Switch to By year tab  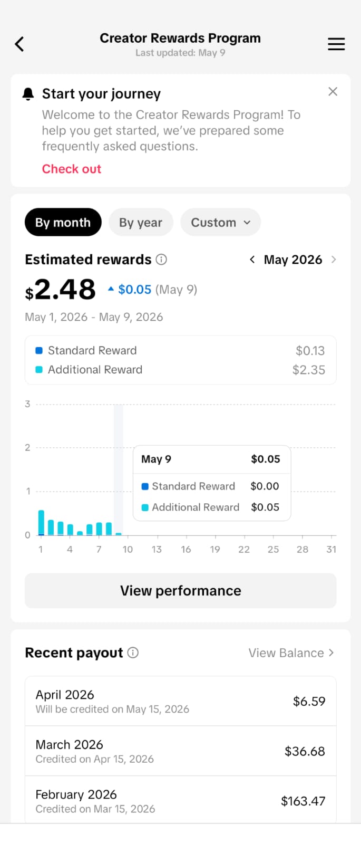(x=141, y=222)
